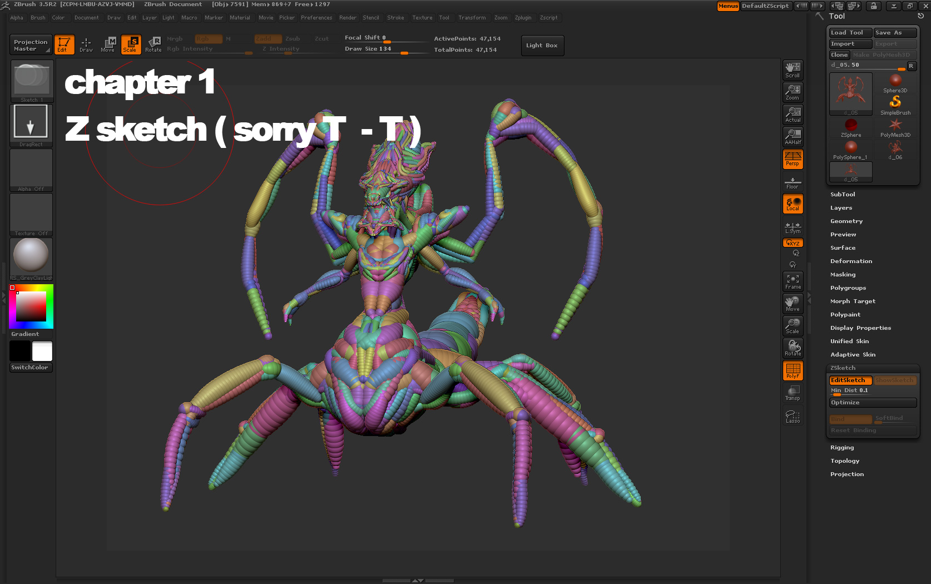Choose the PolySphere_1 tool
Viewport: 931px width, 584px height.
[851, 150]
